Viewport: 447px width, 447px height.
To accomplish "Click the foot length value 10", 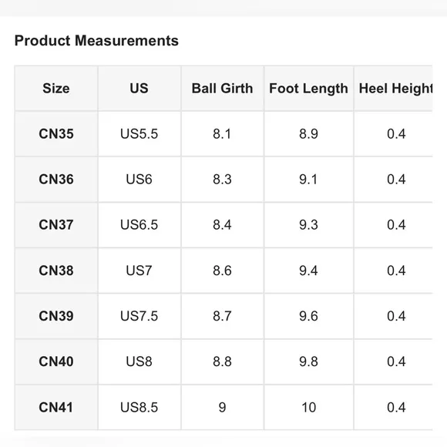I will (308, 407).
